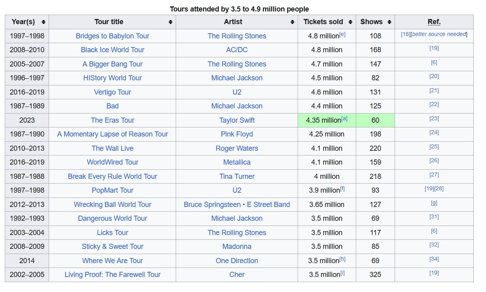Click The Eras Tour link
The width and height of the screenshot is (486, 292).
(112, 120)
